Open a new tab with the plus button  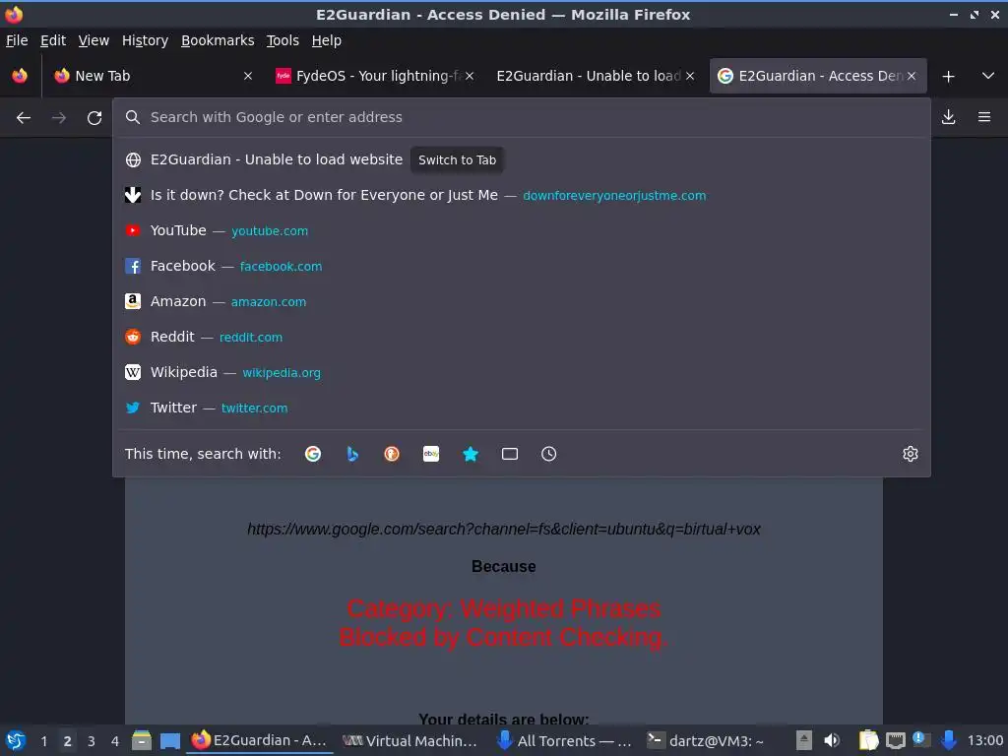(948, 77)
